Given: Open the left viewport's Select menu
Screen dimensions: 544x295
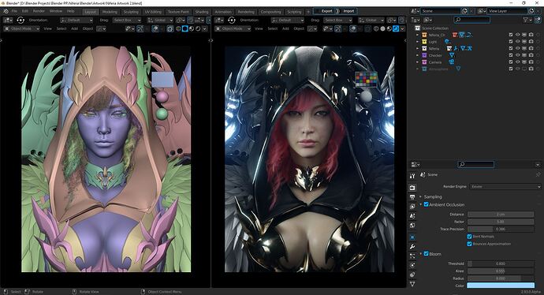Looking at the screenshot, I should [61, 29].
